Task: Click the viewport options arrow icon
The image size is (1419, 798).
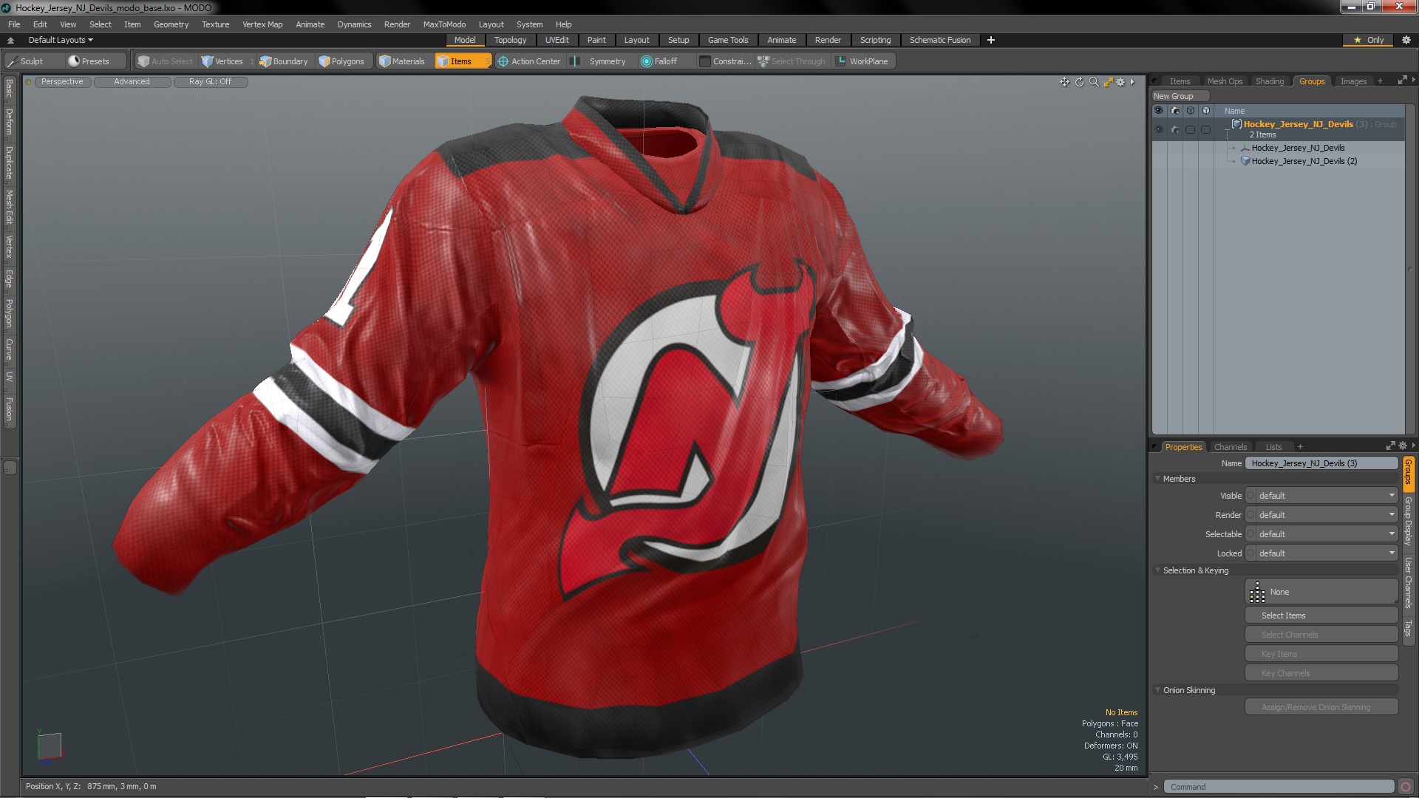Action: 1132,82
